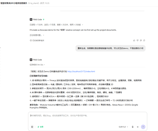Click the green diamond badge next to TRAE Code
This screenshot has width=158, height=131.
pos(44,20)
